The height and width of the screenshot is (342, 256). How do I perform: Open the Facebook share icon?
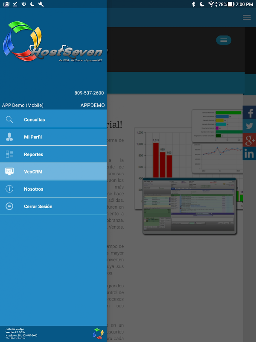(x=250, y=112)
